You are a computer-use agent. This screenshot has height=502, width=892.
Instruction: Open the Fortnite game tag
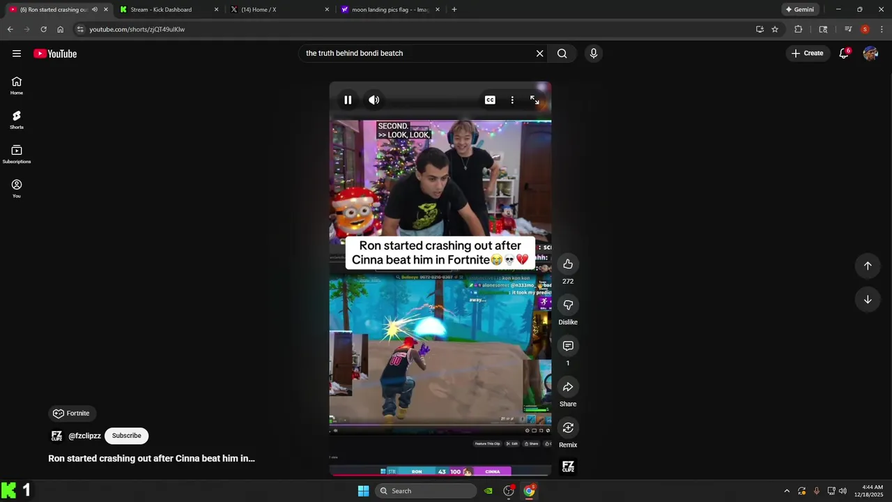pos(71,413)
